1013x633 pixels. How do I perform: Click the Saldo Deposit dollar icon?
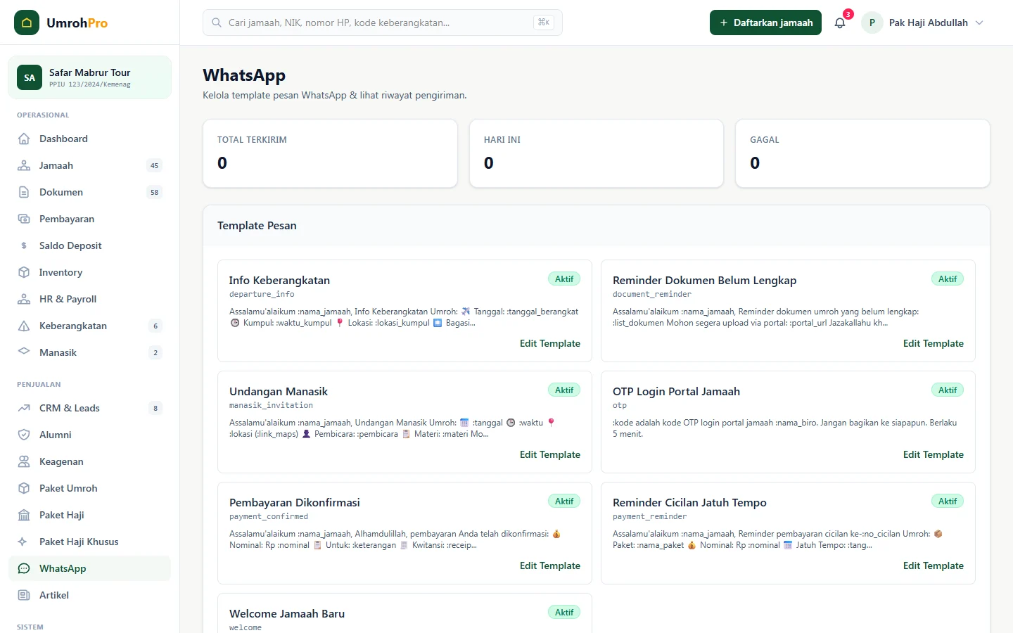point(24,245)
